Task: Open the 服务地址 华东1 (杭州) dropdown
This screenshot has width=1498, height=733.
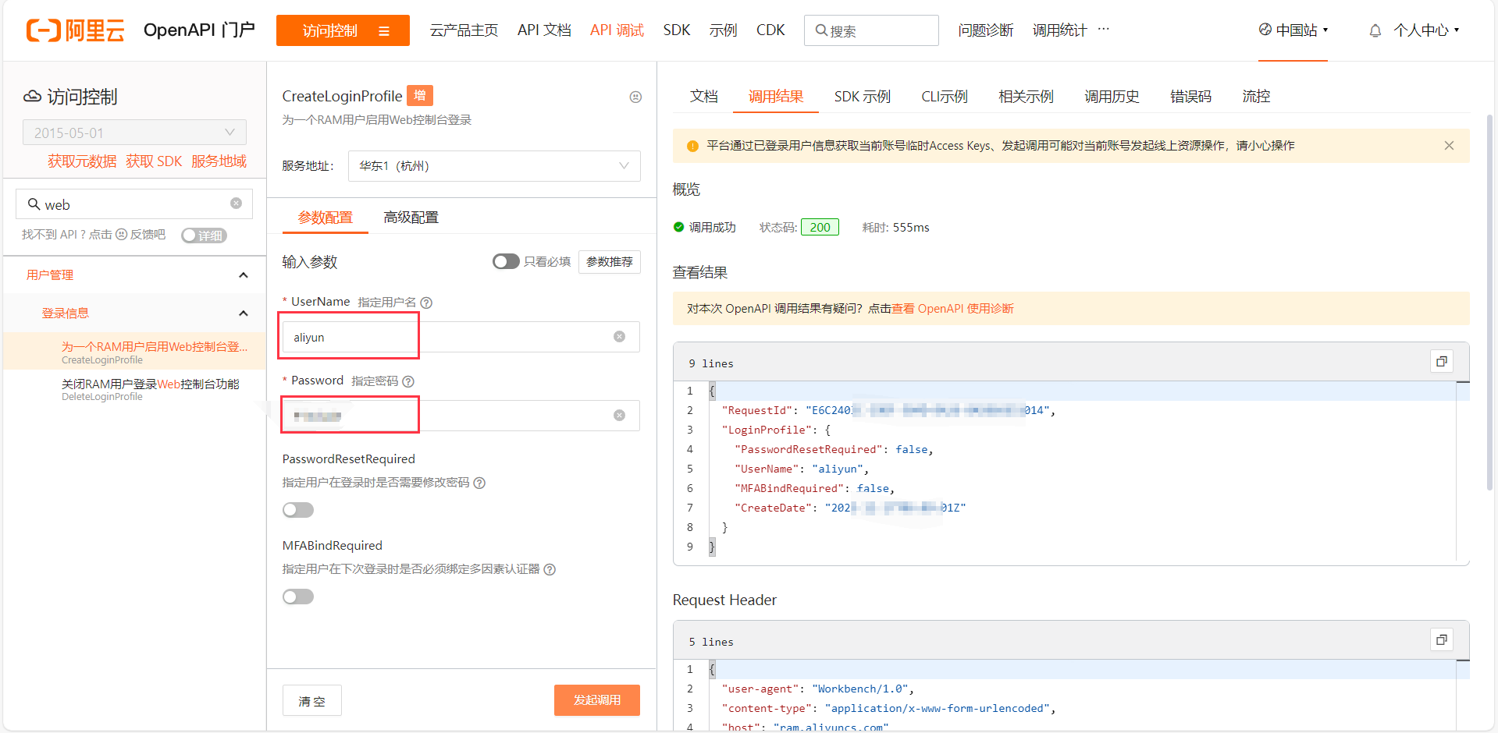Action: (494, 166)
